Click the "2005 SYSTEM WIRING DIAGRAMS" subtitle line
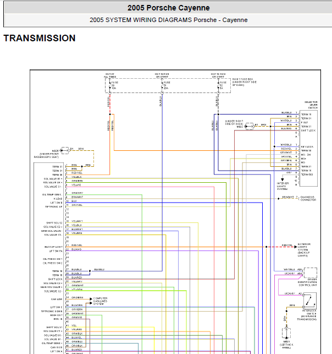 (168, 20)
